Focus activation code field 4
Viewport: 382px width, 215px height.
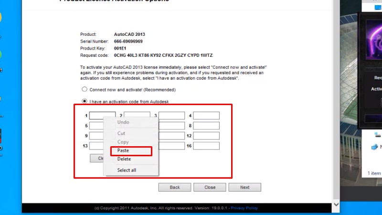[206, 116]
